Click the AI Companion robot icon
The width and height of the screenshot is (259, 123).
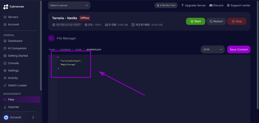[5, 48]
